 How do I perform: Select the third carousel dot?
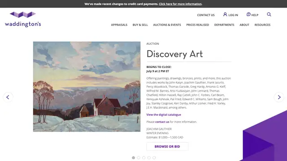coord(144,158)
